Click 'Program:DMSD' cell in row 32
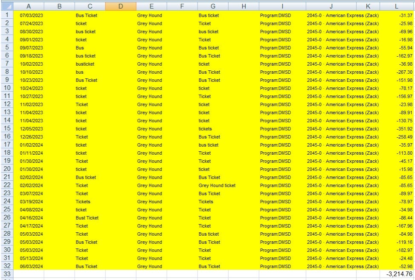 [x=282, y=266]
